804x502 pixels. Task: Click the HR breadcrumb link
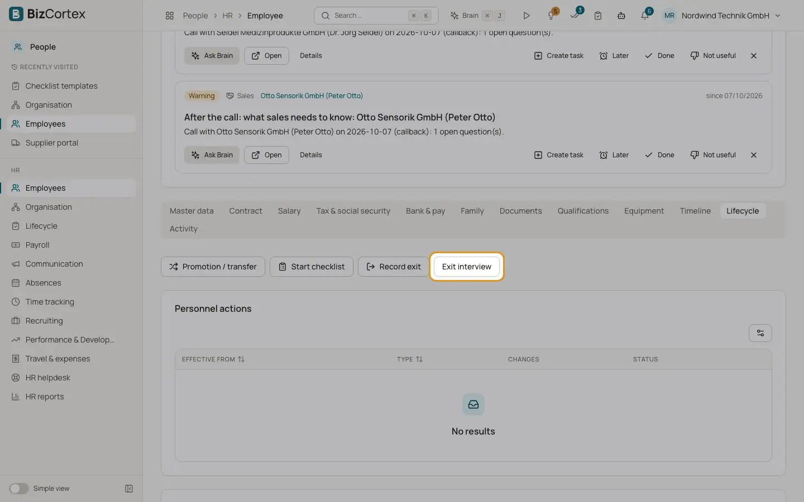(x=227, y=16)
